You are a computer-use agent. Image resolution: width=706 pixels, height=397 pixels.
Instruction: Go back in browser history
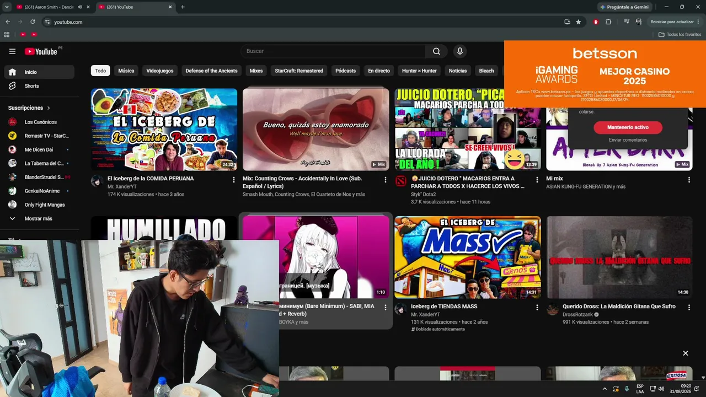click(x=8, y=22)
